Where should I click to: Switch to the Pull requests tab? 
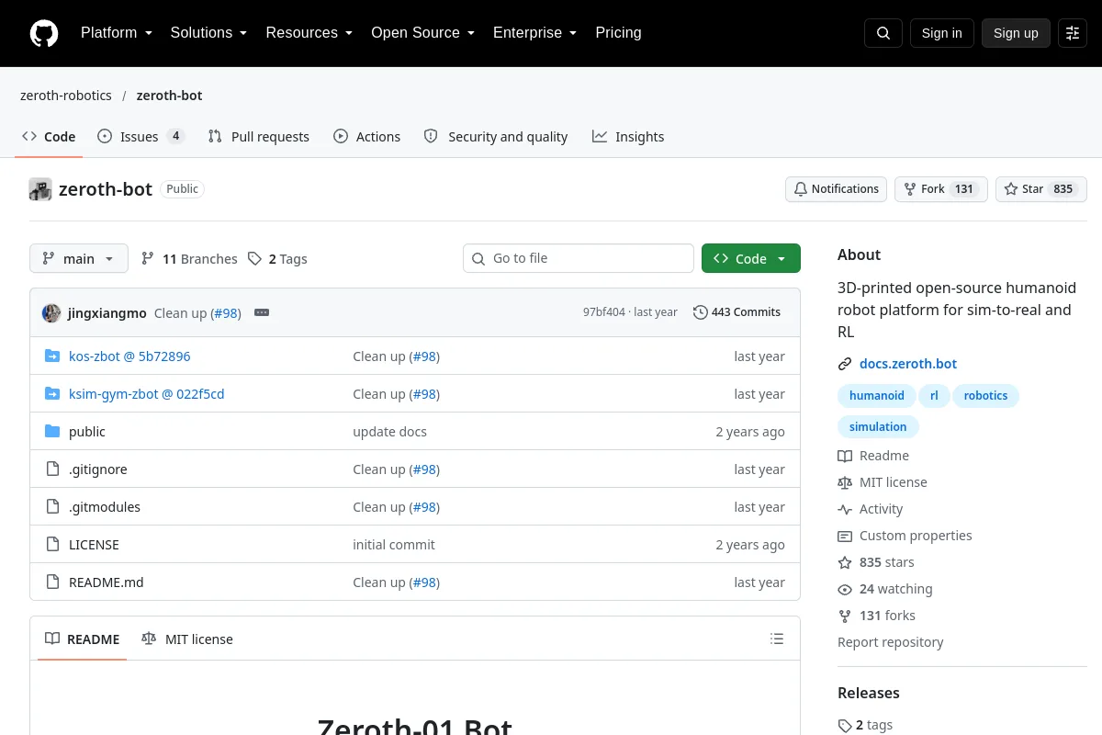(x=259, y=136)
